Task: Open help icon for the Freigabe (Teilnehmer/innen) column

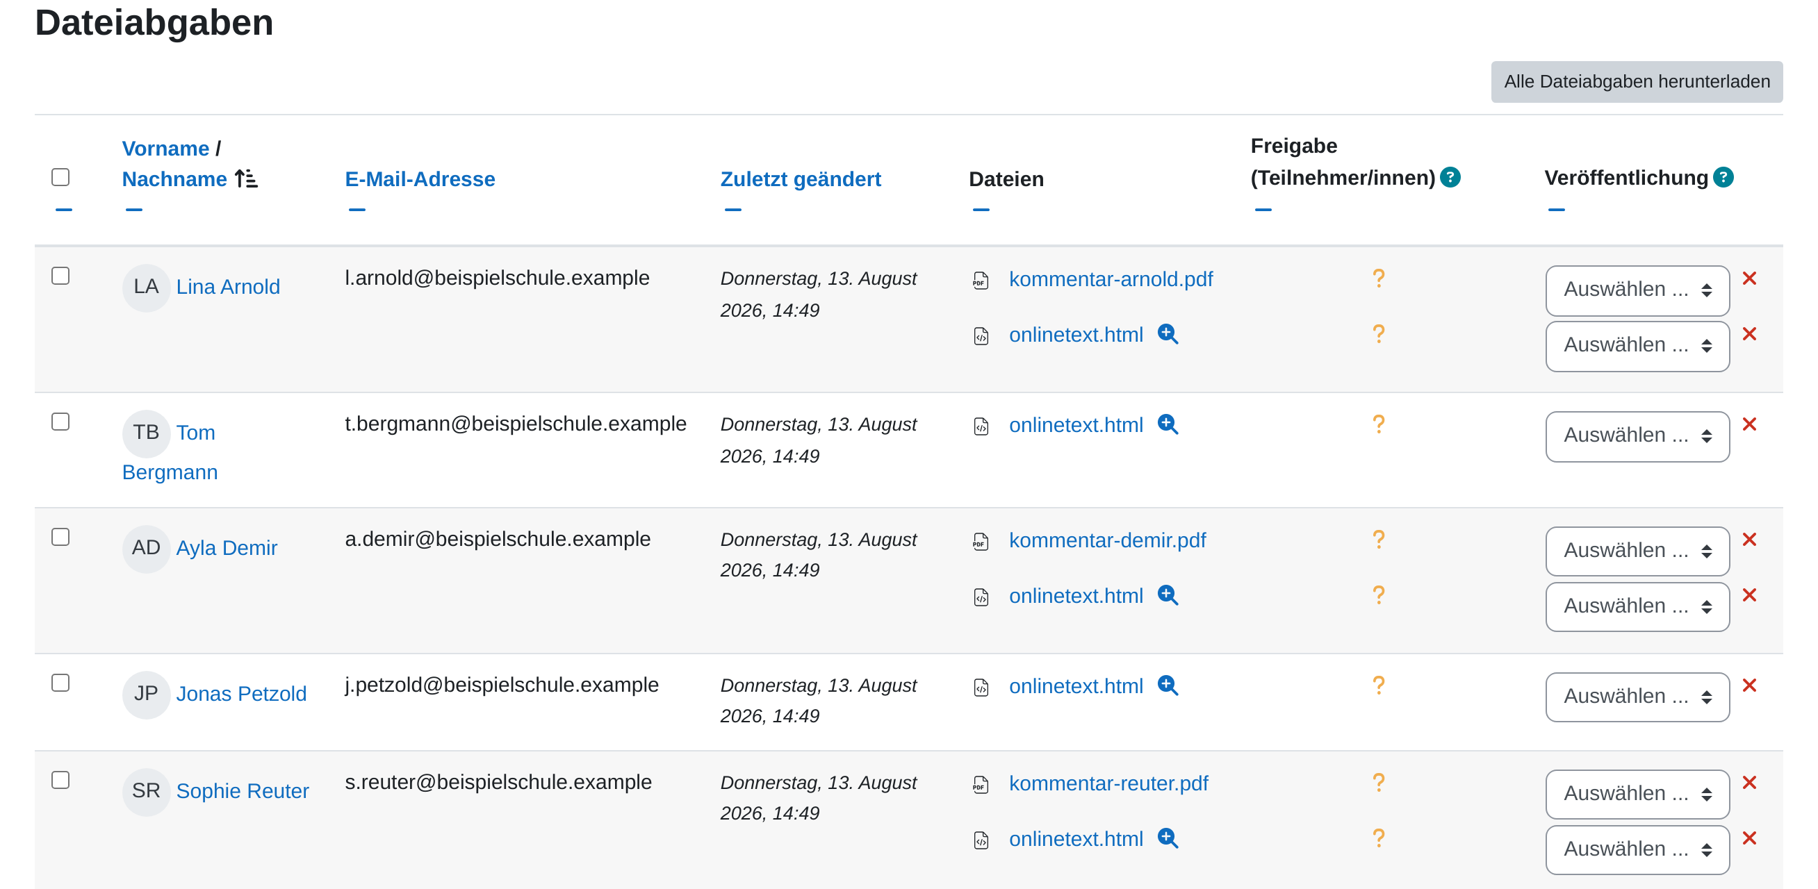Action: point(1450,177)
